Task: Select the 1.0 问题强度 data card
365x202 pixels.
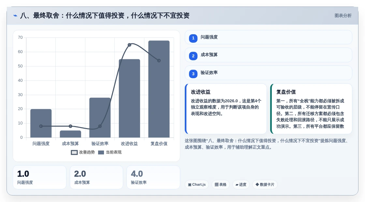Action: tap(39, 177)
